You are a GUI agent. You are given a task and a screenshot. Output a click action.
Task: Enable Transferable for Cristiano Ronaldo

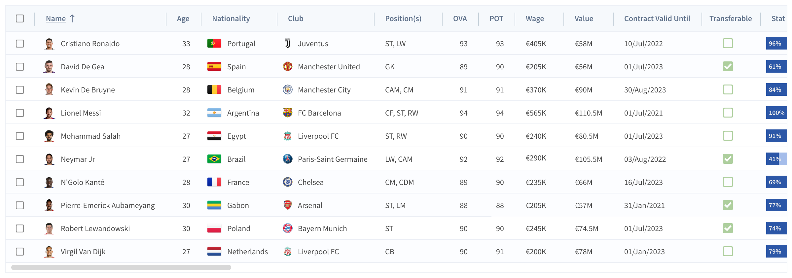tap(728, 44)
